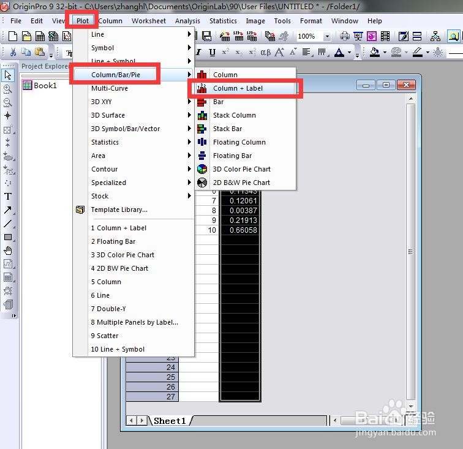This screenshot has height=449, width=463.
Task: Click the fill color paint bucket
Action: (x=375, y=52)
